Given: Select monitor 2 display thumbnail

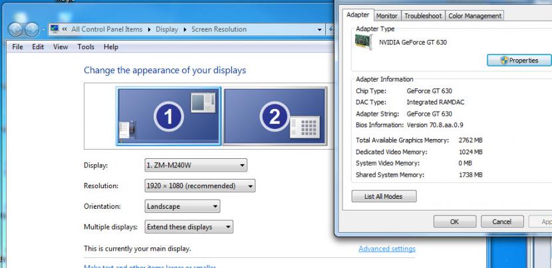Looking at the screenshot, I should (275, 116).
